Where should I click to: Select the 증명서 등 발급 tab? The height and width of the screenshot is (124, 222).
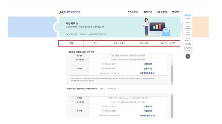click(120, 43)
